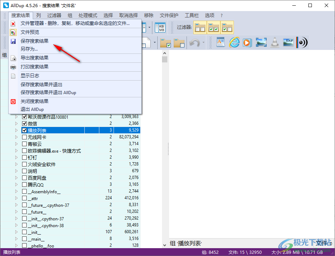Expand the 欧菲编辑器.exe - 快捷方式 group

(16, 151)
